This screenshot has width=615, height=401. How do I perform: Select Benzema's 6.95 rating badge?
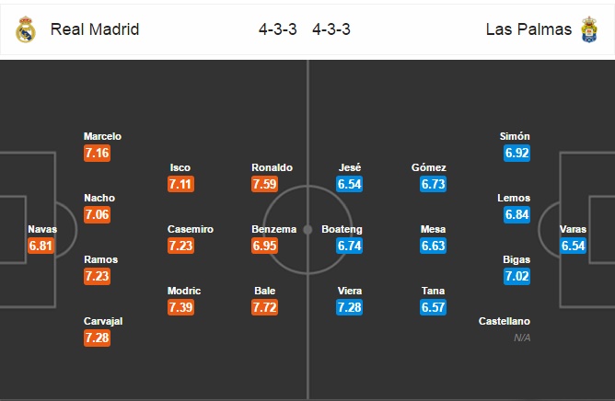265,246
